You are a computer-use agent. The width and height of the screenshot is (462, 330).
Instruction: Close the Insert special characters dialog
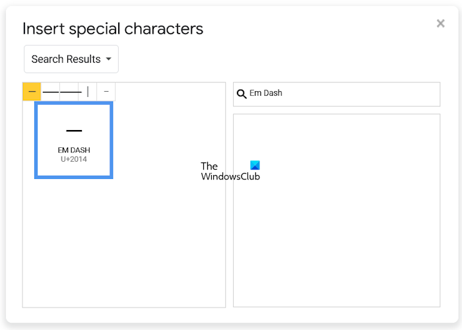(x=440, y=24)
